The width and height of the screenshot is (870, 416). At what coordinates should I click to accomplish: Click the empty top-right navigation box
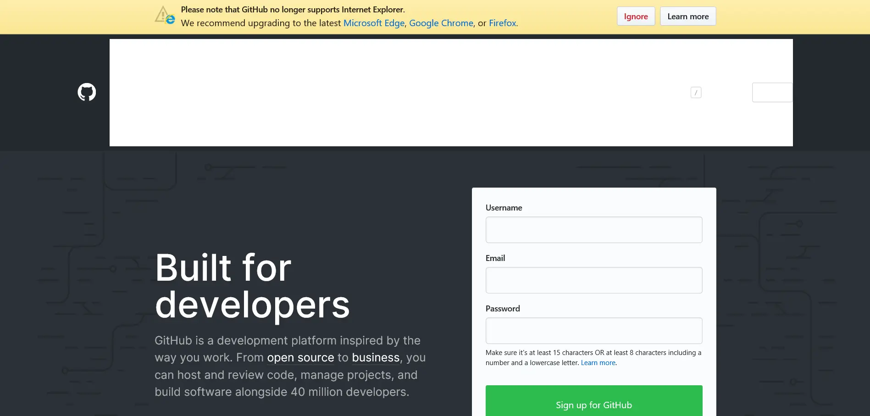pyautogui.click(x=772, y=92)
